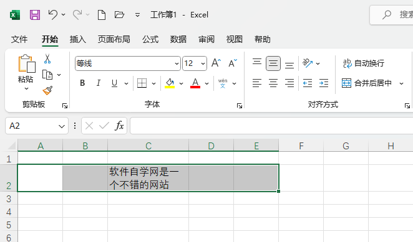The image size is (413, 242).
Task: Toggle 自动换行 wrap text
Action: coord(364,63)
